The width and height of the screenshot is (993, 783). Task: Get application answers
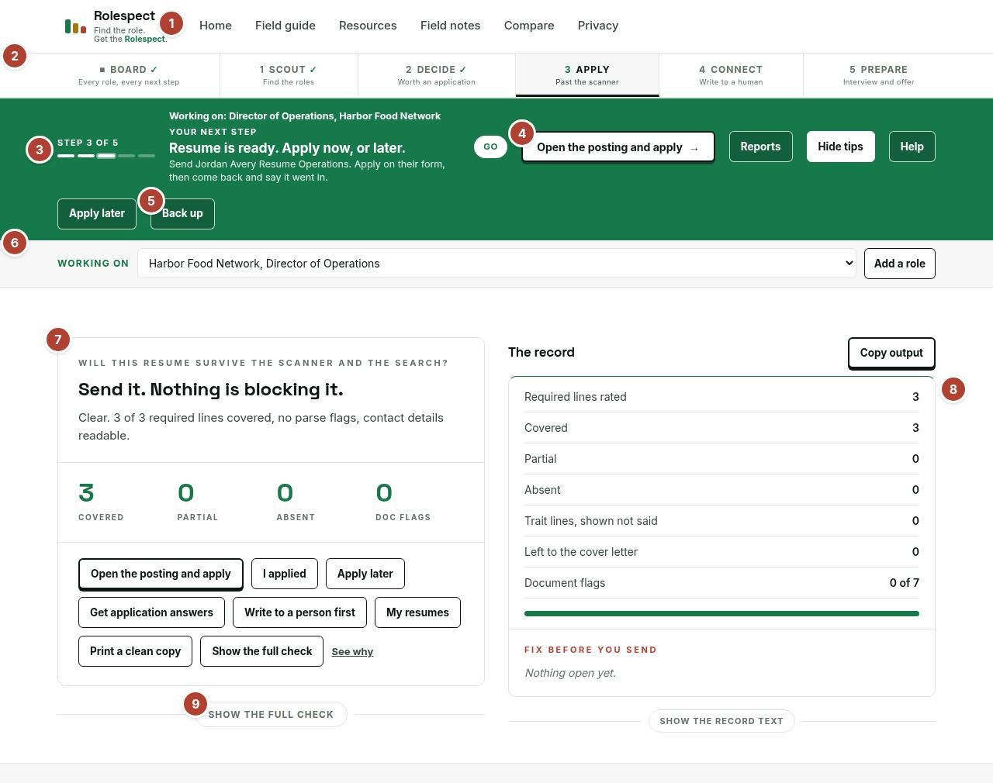click(x=151, y=612)
